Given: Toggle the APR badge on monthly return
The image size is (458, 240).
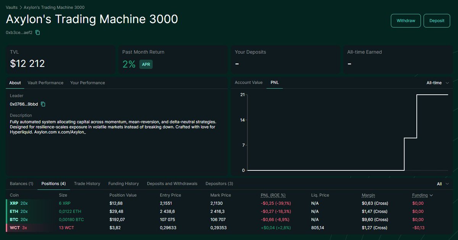Looking at the screenshot, I should point(146,64).
